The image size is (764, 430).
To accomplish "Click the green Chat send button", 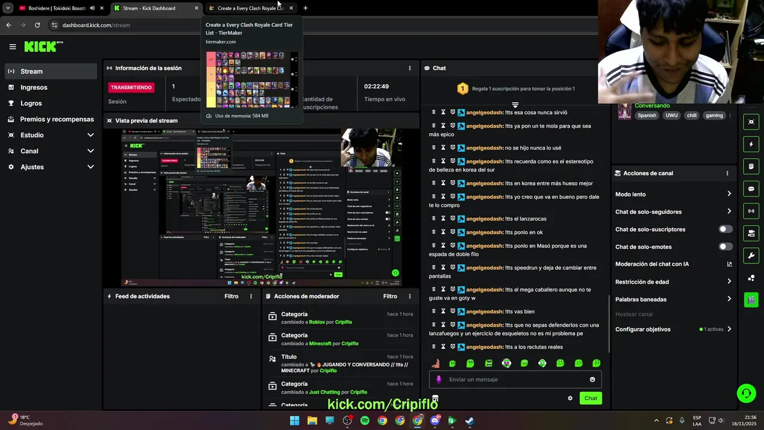I will pyautogui.click(x=590, y=398).
